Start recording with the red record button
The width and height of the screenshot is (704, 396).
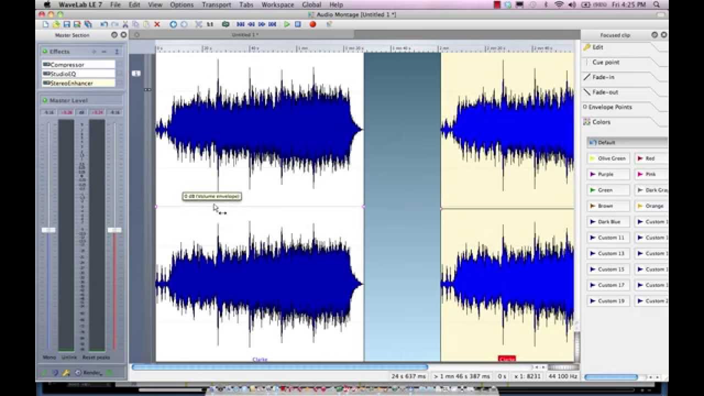(x=313, y=24)
